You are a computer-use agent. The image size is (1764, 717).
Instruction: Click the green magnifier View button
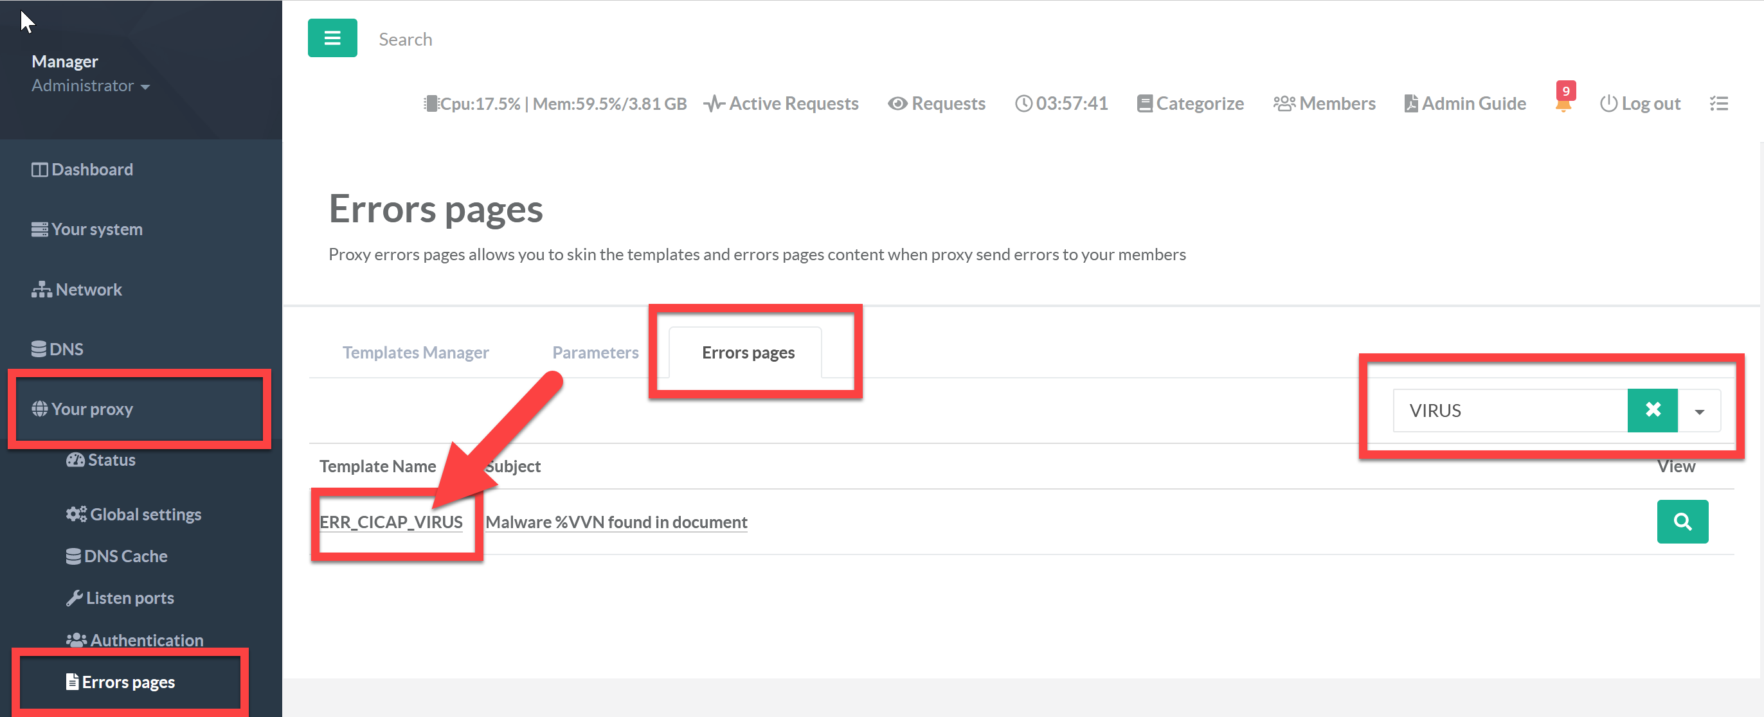[x=1682, y=522]
